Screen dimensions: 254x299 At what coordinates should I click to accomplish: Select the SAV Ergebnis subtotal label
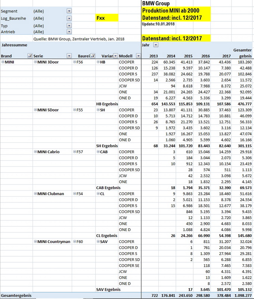coord(108,289)
